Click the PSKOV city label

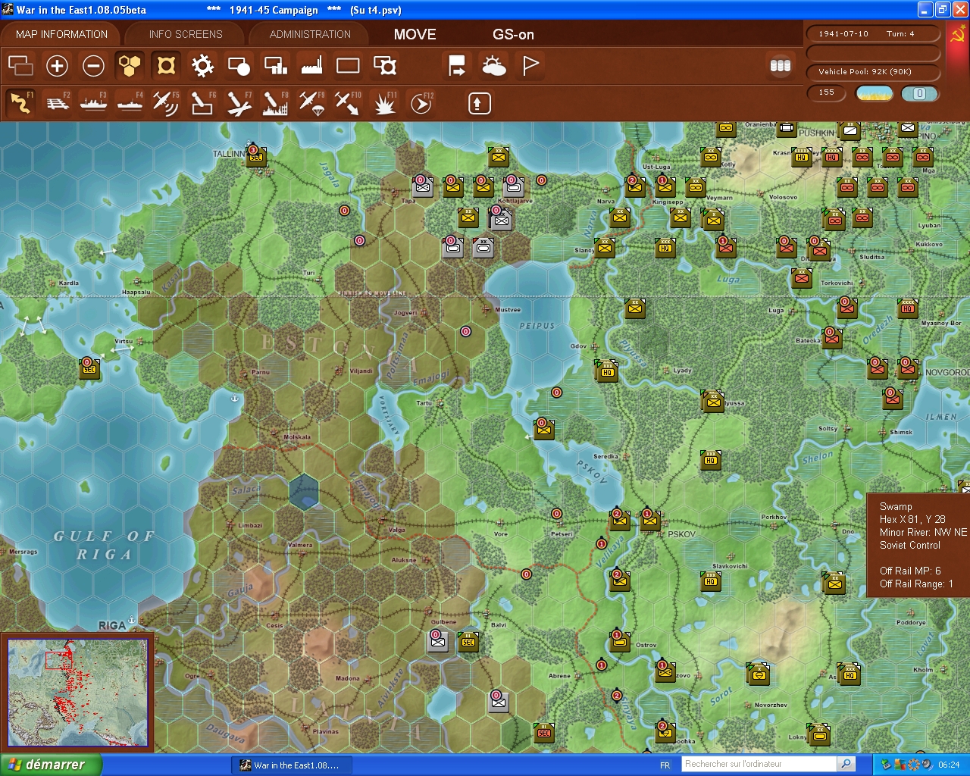[x=682, y=533]
